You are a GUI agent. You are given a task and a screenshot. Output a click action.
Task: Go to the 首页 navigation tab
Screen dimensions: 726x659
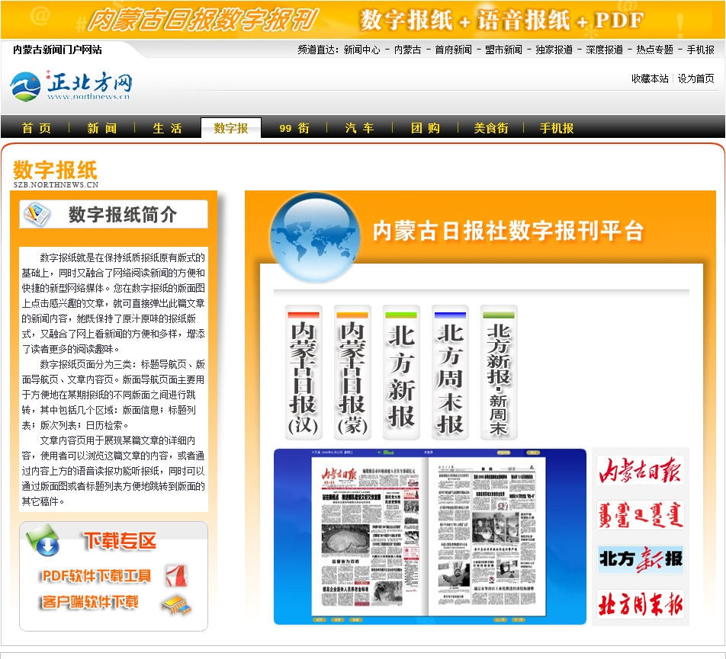pos(36,128)
